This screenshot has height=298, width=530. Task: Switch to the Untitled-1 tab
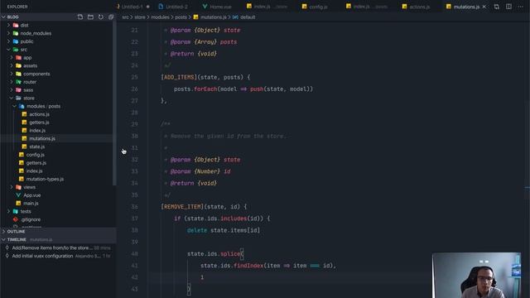(132, 7)
